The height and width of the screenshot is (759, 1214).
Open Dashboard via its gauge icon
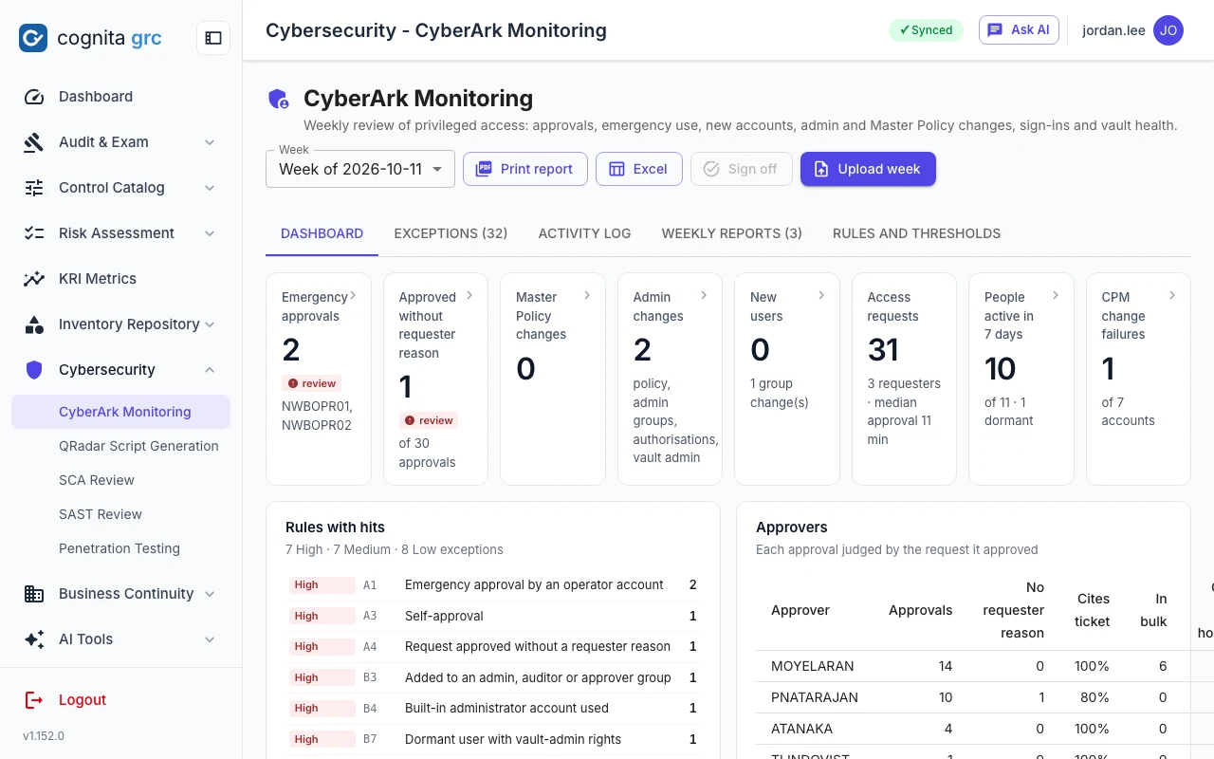[34, 97]
